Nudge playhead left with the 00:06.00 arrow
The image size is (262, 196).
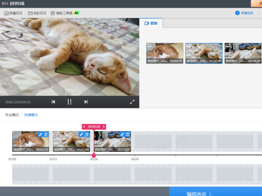84,127
